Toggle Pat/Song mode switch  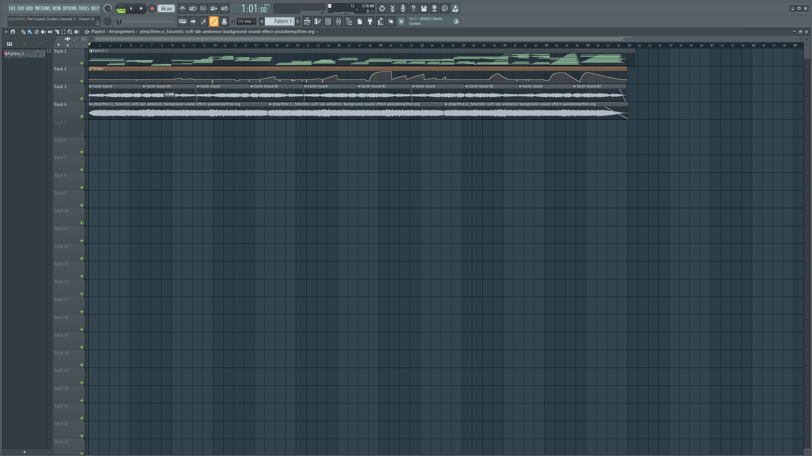[x=121, y=9]
